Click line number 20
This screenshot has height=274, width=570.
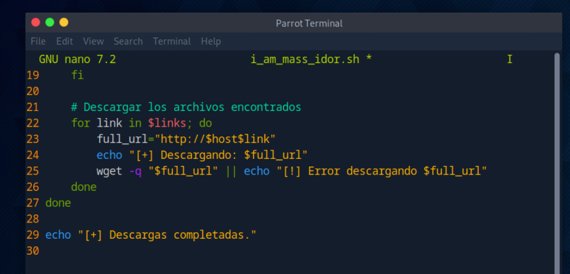(x=32, y=91)
